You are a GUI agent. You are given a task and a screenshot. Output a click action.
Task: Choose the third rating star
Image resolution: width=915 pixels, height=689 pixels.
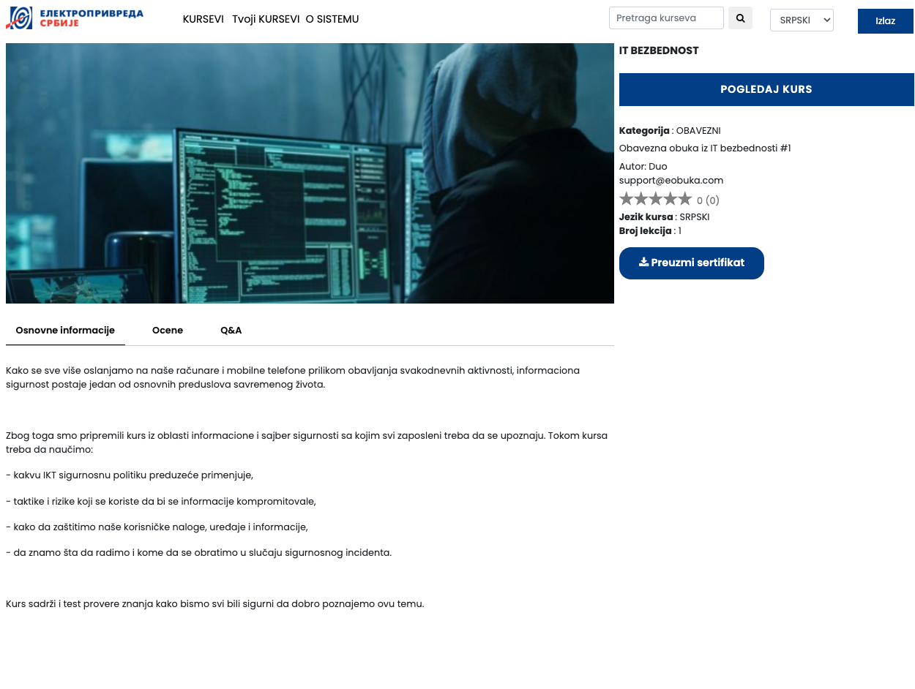tap(655, 199)
